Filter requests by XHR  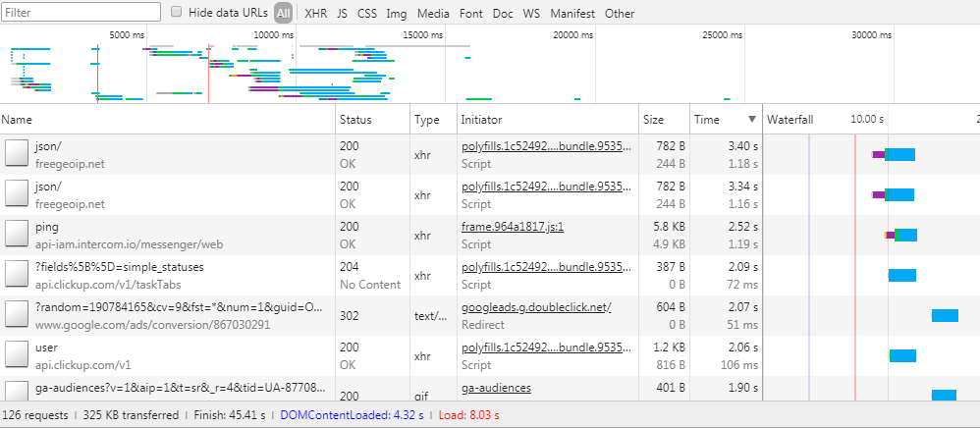[x=315, y=13]
